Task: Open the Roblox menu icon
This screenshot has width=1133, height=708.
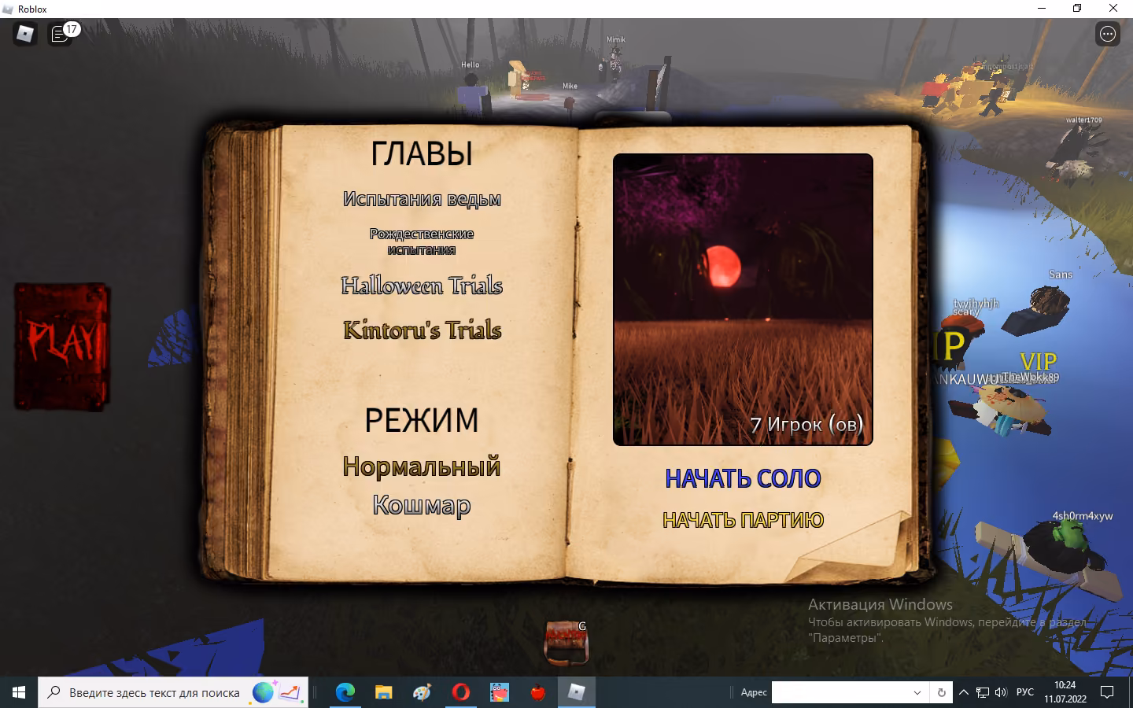Action: [25, 34]
